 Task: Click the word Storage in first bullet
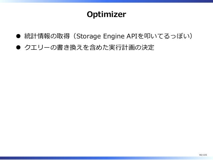click(88, 36)
